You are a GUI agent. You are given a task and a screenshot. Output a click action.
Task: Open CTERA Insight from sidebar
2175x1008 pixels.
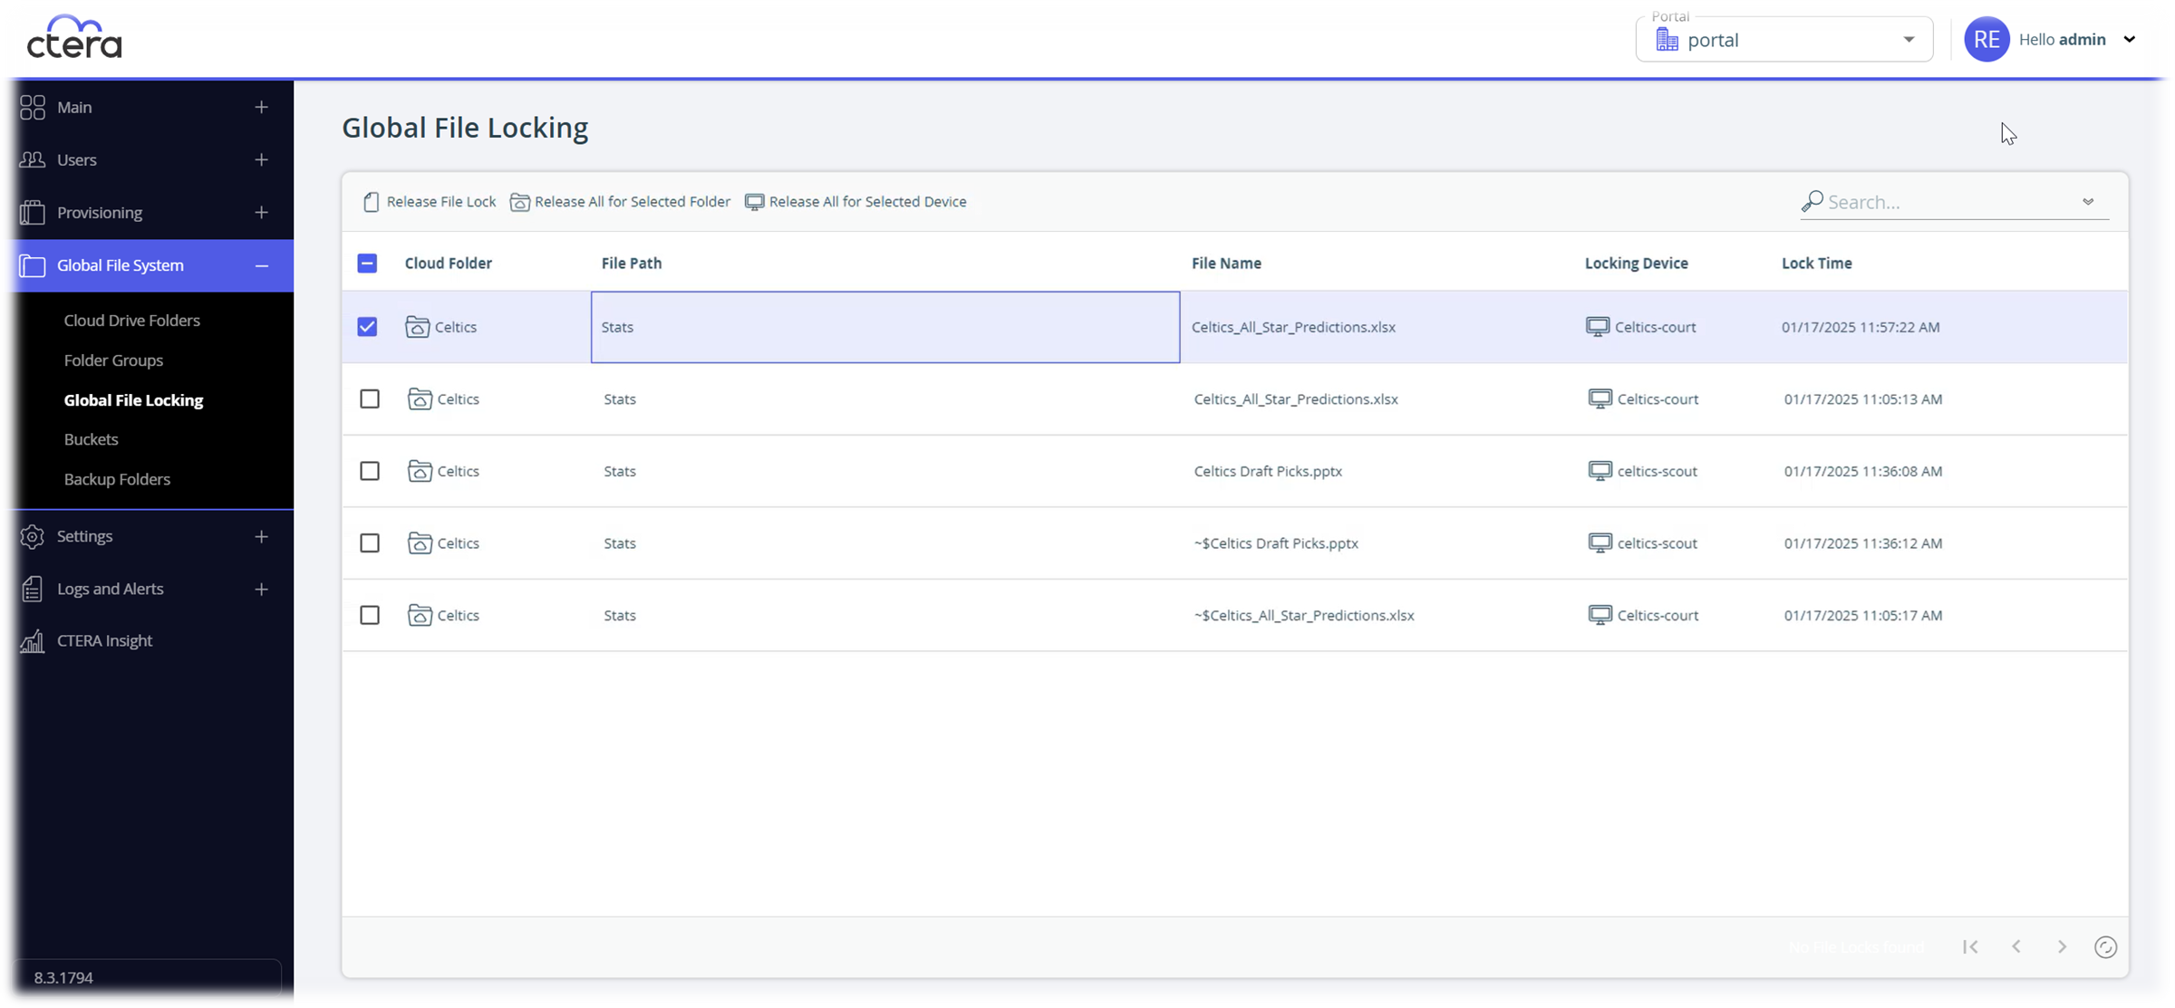[104, 641]
